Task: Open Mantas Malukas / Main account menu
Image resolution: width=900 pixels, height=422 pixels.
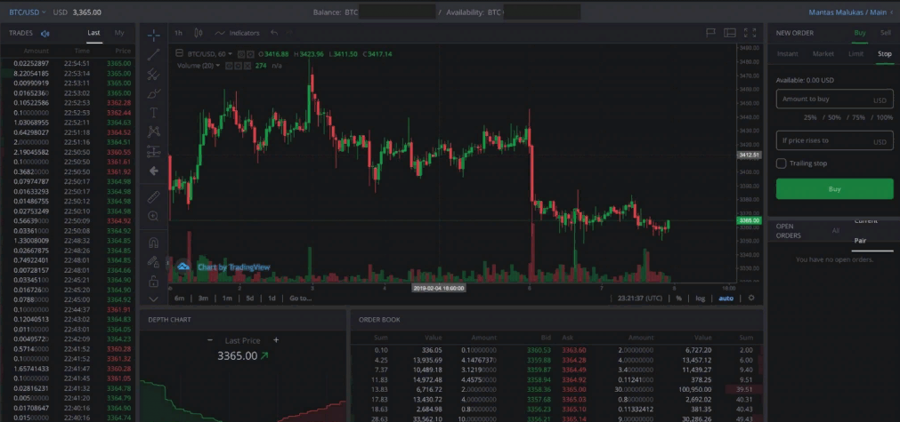Action: pos(851,12)
